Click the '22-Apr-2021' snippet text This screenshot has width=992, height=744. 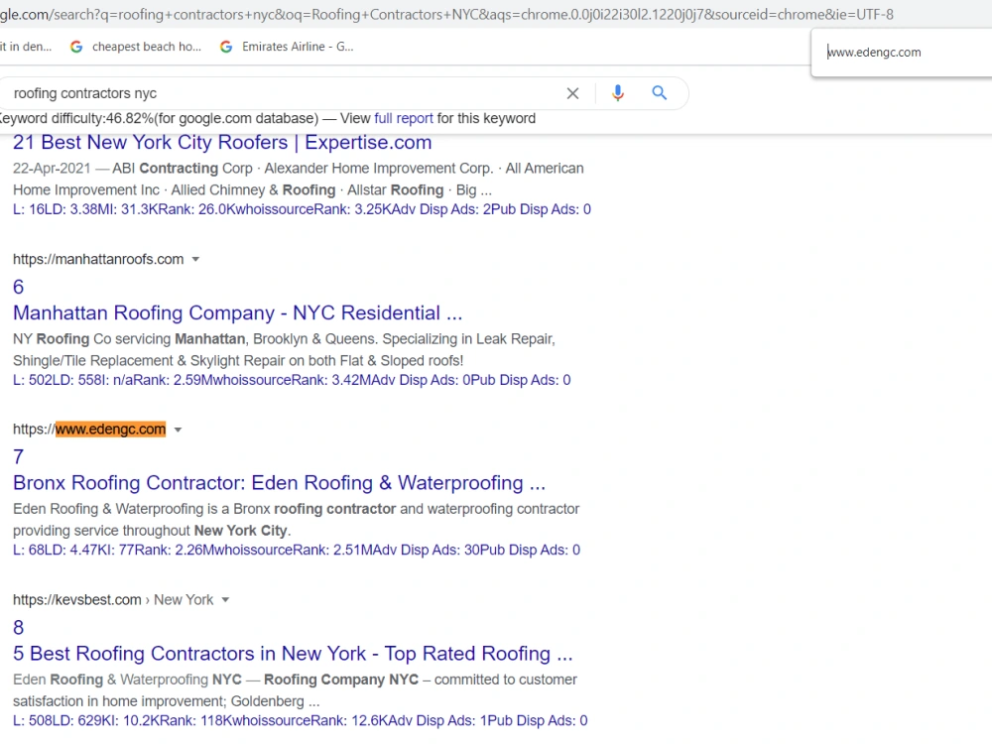pos(52,169)
